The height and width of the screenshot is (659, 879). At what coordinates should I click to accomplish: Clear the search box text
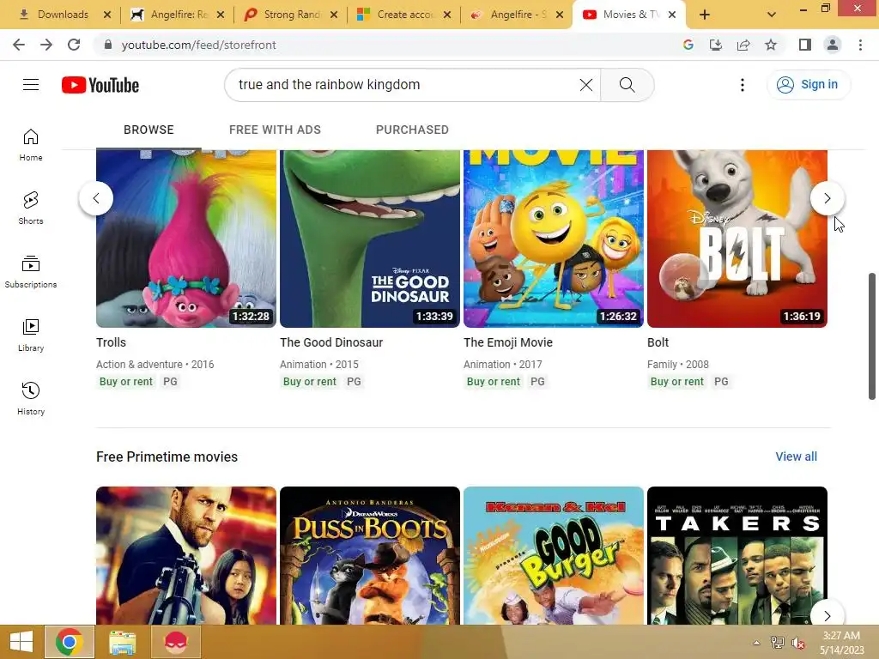click(585, 85)
